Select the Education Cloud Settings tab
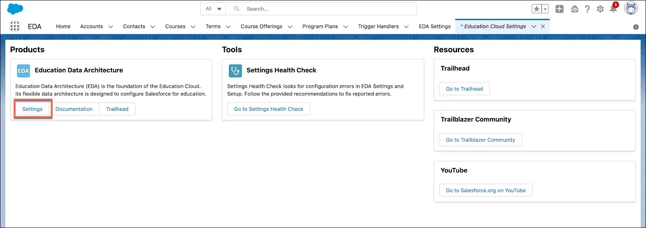The height and width of the screenshot is (228, 646). coord(495,26)
